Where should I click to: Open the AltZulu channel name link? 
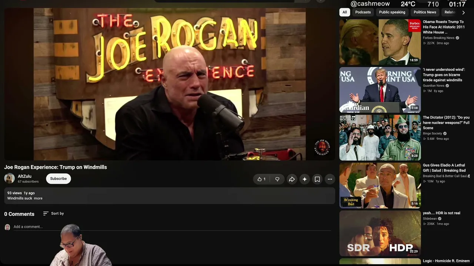coord(24,176)
